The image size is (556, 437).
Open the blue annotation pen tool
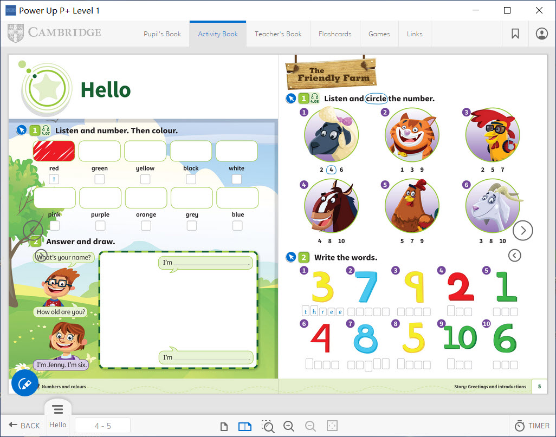tap(24, 383)
